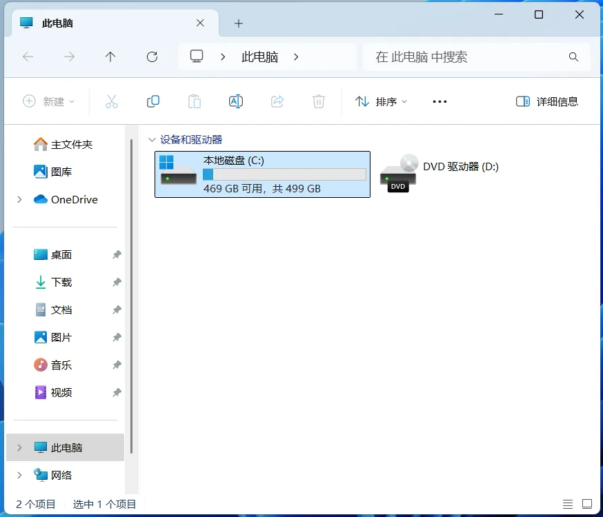Switch to large thumbnails view in status bar

tap(587, 504)
